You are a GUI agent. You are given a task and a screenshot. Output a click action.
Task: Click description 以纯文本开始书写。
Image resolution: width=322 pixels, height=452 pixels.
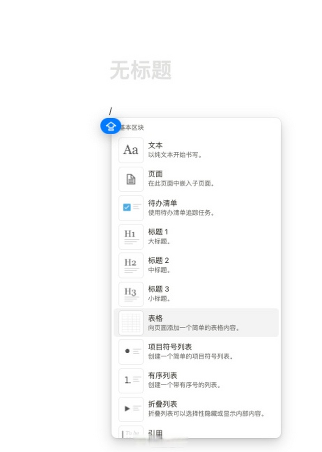pos(176,155)
